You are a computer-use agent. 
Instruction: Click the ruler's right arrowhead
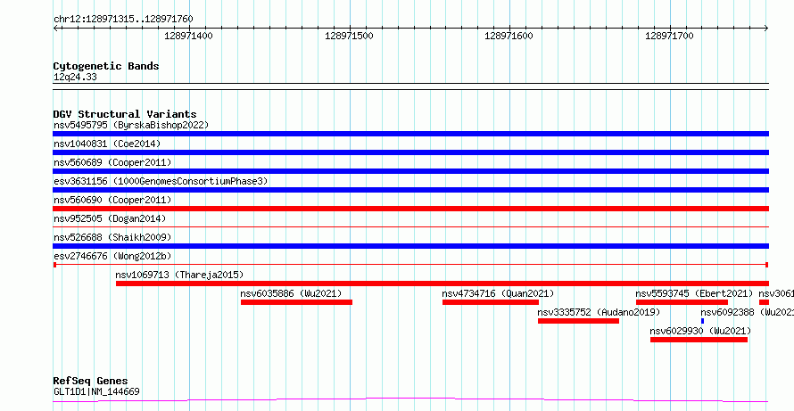(x=766, y=29)
